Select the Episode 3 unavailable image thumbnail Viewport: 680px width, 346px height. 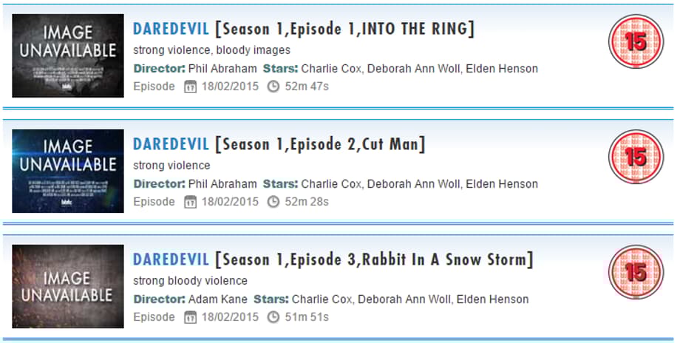[x=68, y=287]
